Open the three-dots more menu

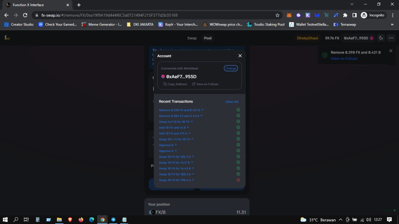coord(391,38)
